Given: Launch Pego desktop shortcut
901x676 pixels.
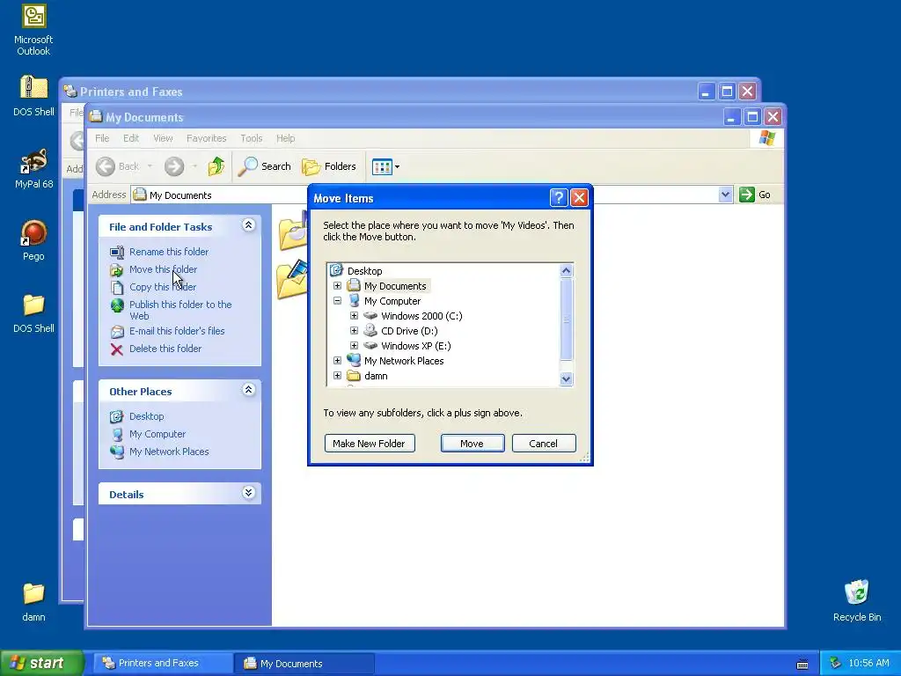Looking at the screenshot, I should click(x=33, y=241).
